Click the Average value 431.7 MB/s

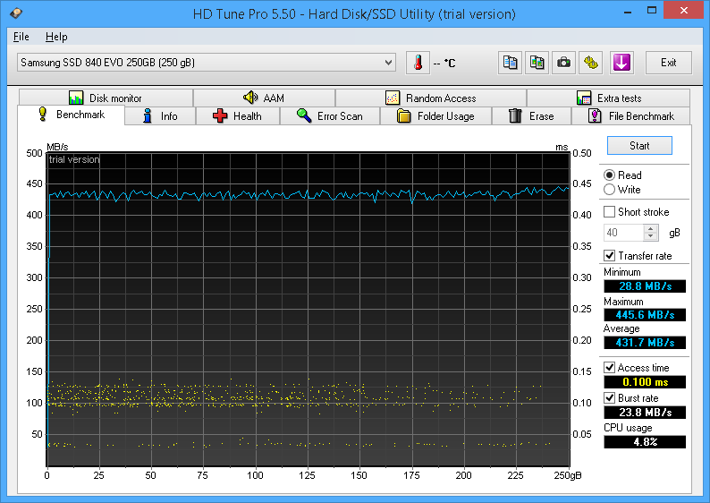pos(645,343)
